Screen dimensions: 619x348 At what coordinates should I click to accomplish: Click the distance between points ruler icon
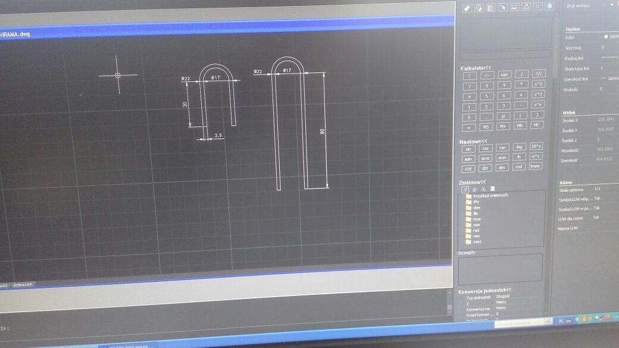(x=514, y=7)
